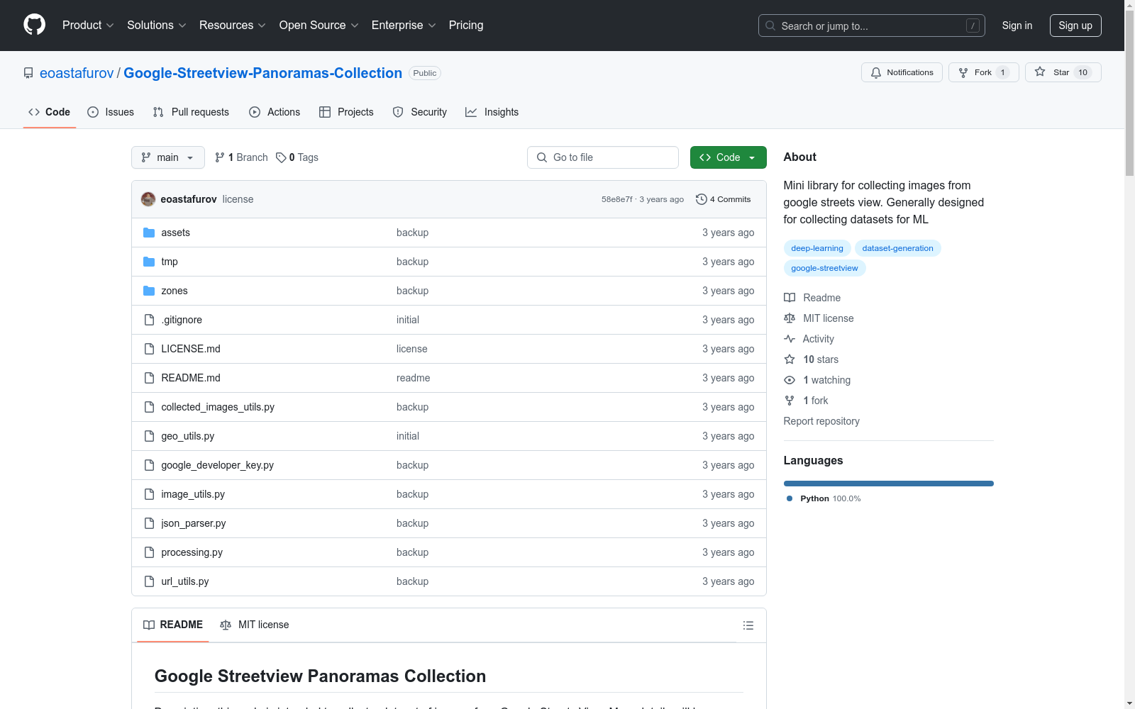Click the file icon beside url_utils.py

coord(149,581)
